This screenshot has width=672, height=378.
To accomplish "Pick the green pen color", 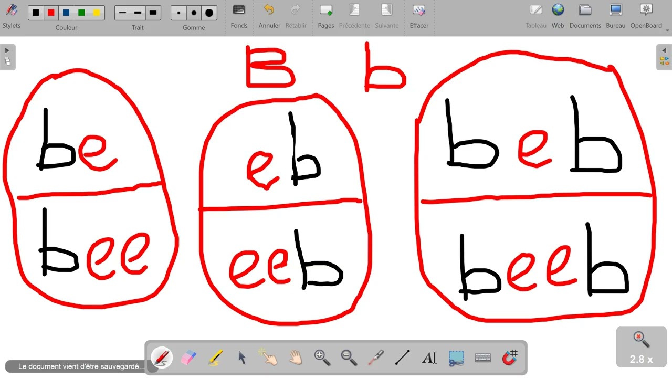I will point(81,13).
